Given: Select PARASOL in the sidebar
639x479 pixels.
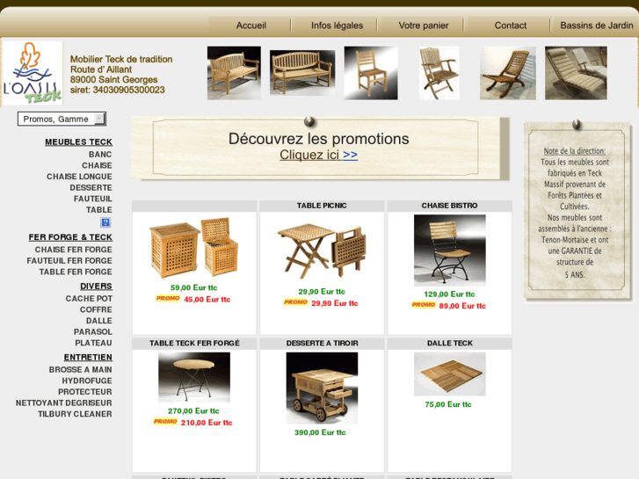Looking at the screenshot, I should (93, 331).
